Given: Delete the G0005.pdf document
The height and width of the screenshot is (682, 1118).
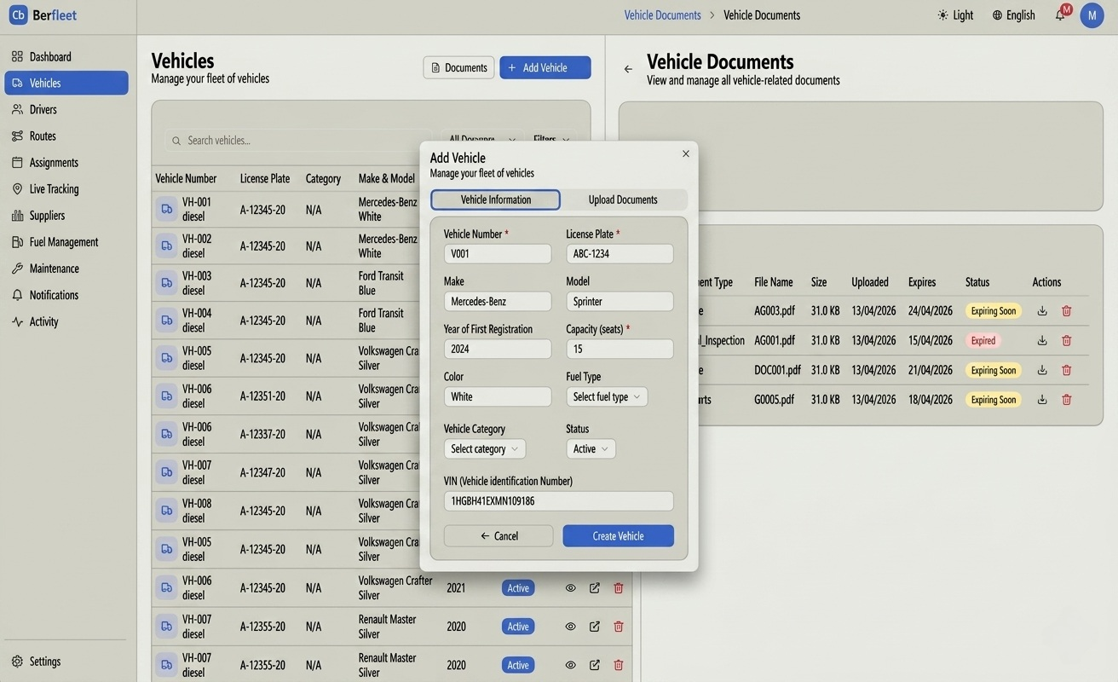Looking at the screenshot, I should (1066, 399).
